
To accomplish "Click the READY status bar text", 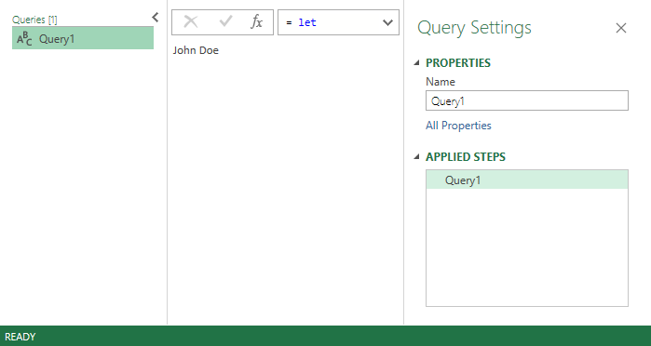I will pos(20,337).
